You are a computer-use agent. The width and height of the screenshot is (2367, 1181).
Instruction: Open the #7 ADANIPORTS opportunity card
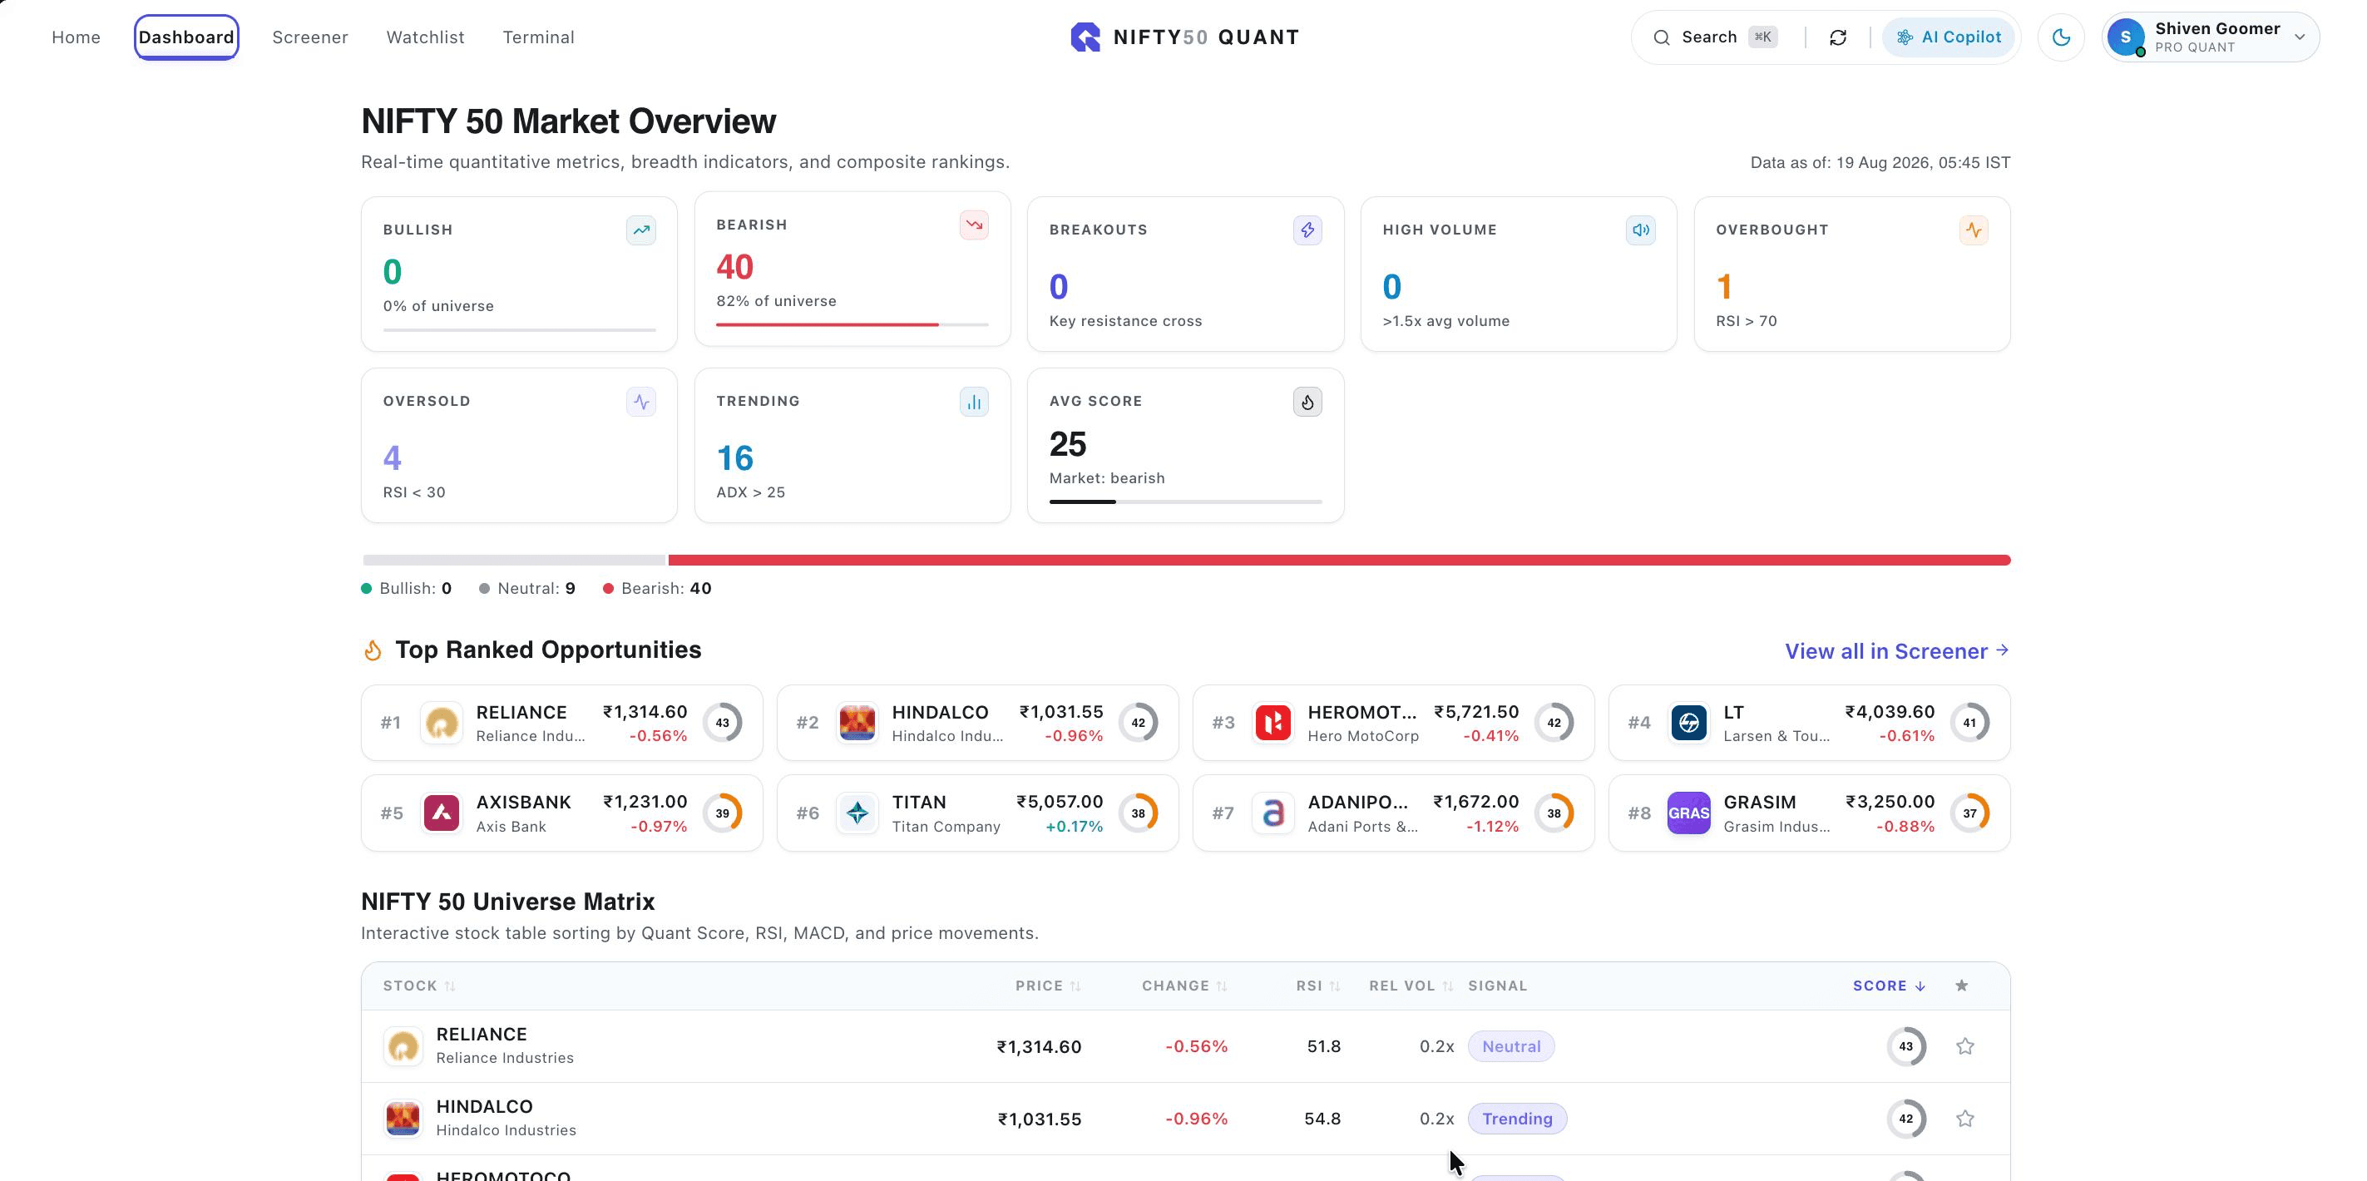[x=1393, y=813]
